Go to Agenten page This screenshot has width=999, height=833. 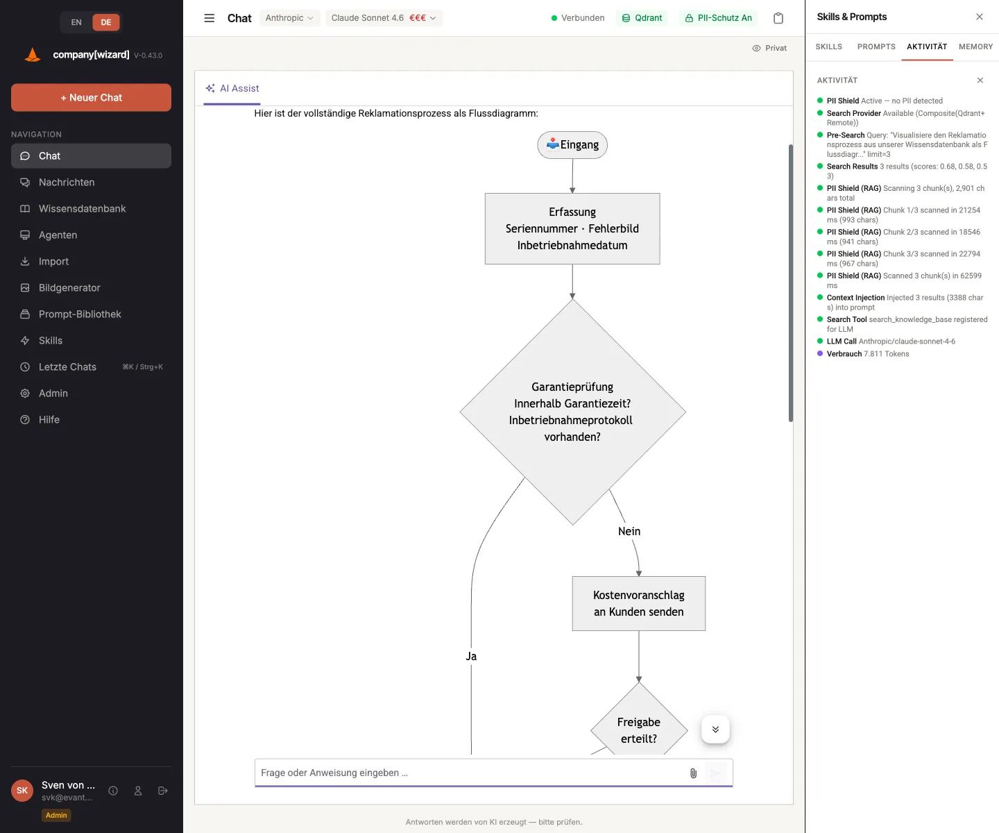91,235
